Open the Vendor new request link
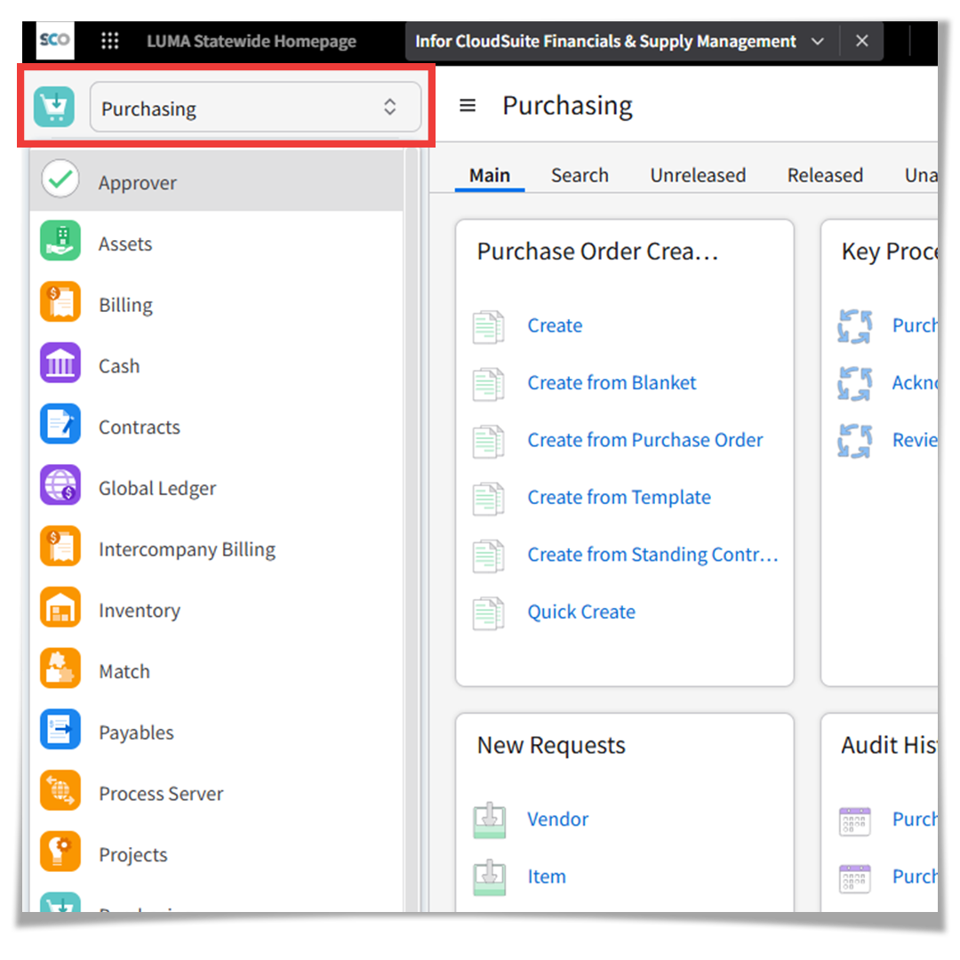The width and height of the screenshot is (960, 960). coord(557,820)
